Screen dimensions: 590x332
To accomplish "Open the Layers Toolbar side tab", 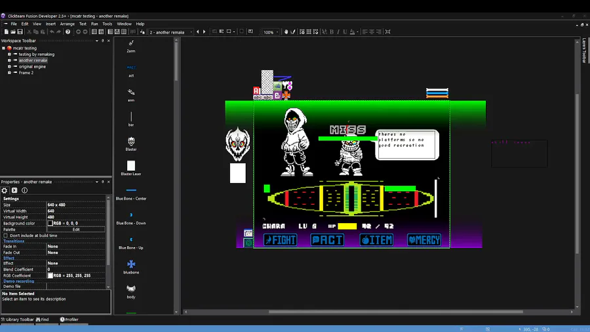I will point(584,50).
